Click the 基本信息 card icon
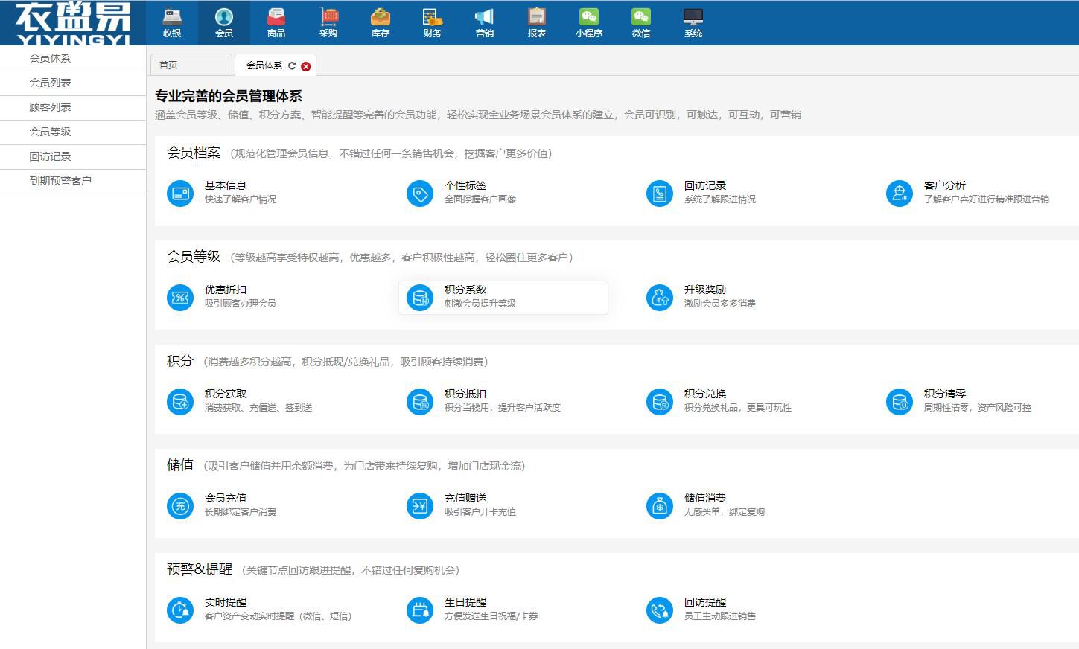 [x=180, y=194]
